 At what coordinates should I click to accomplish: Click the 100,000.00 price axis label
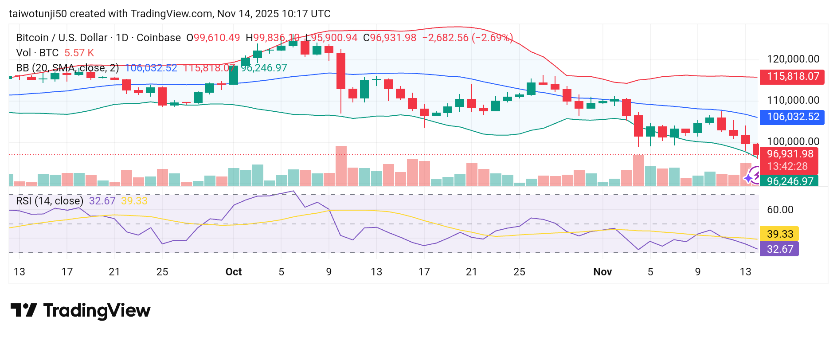click(x=793, y=141)
